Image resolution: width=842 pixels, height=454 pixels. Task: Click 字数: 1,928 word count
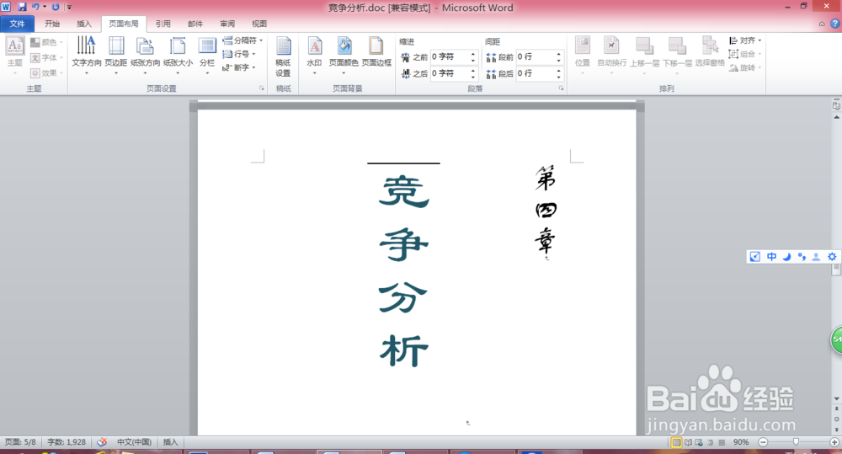pos(67,442)
